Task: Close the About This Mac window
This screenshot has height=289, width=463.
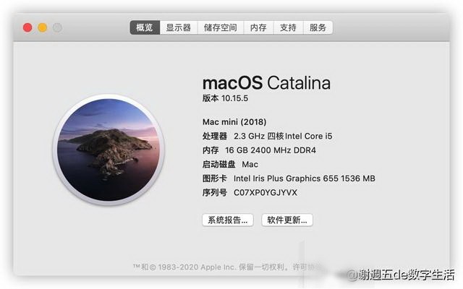Action: [27, 27]
